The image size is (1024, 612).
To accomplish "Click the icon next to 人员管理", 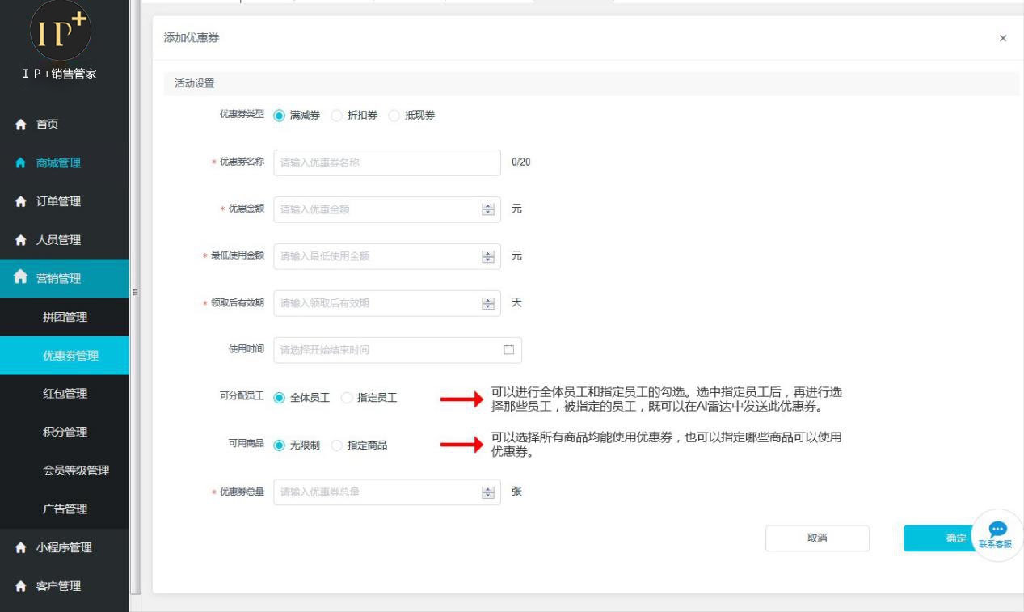I will (x=21, y=240).
